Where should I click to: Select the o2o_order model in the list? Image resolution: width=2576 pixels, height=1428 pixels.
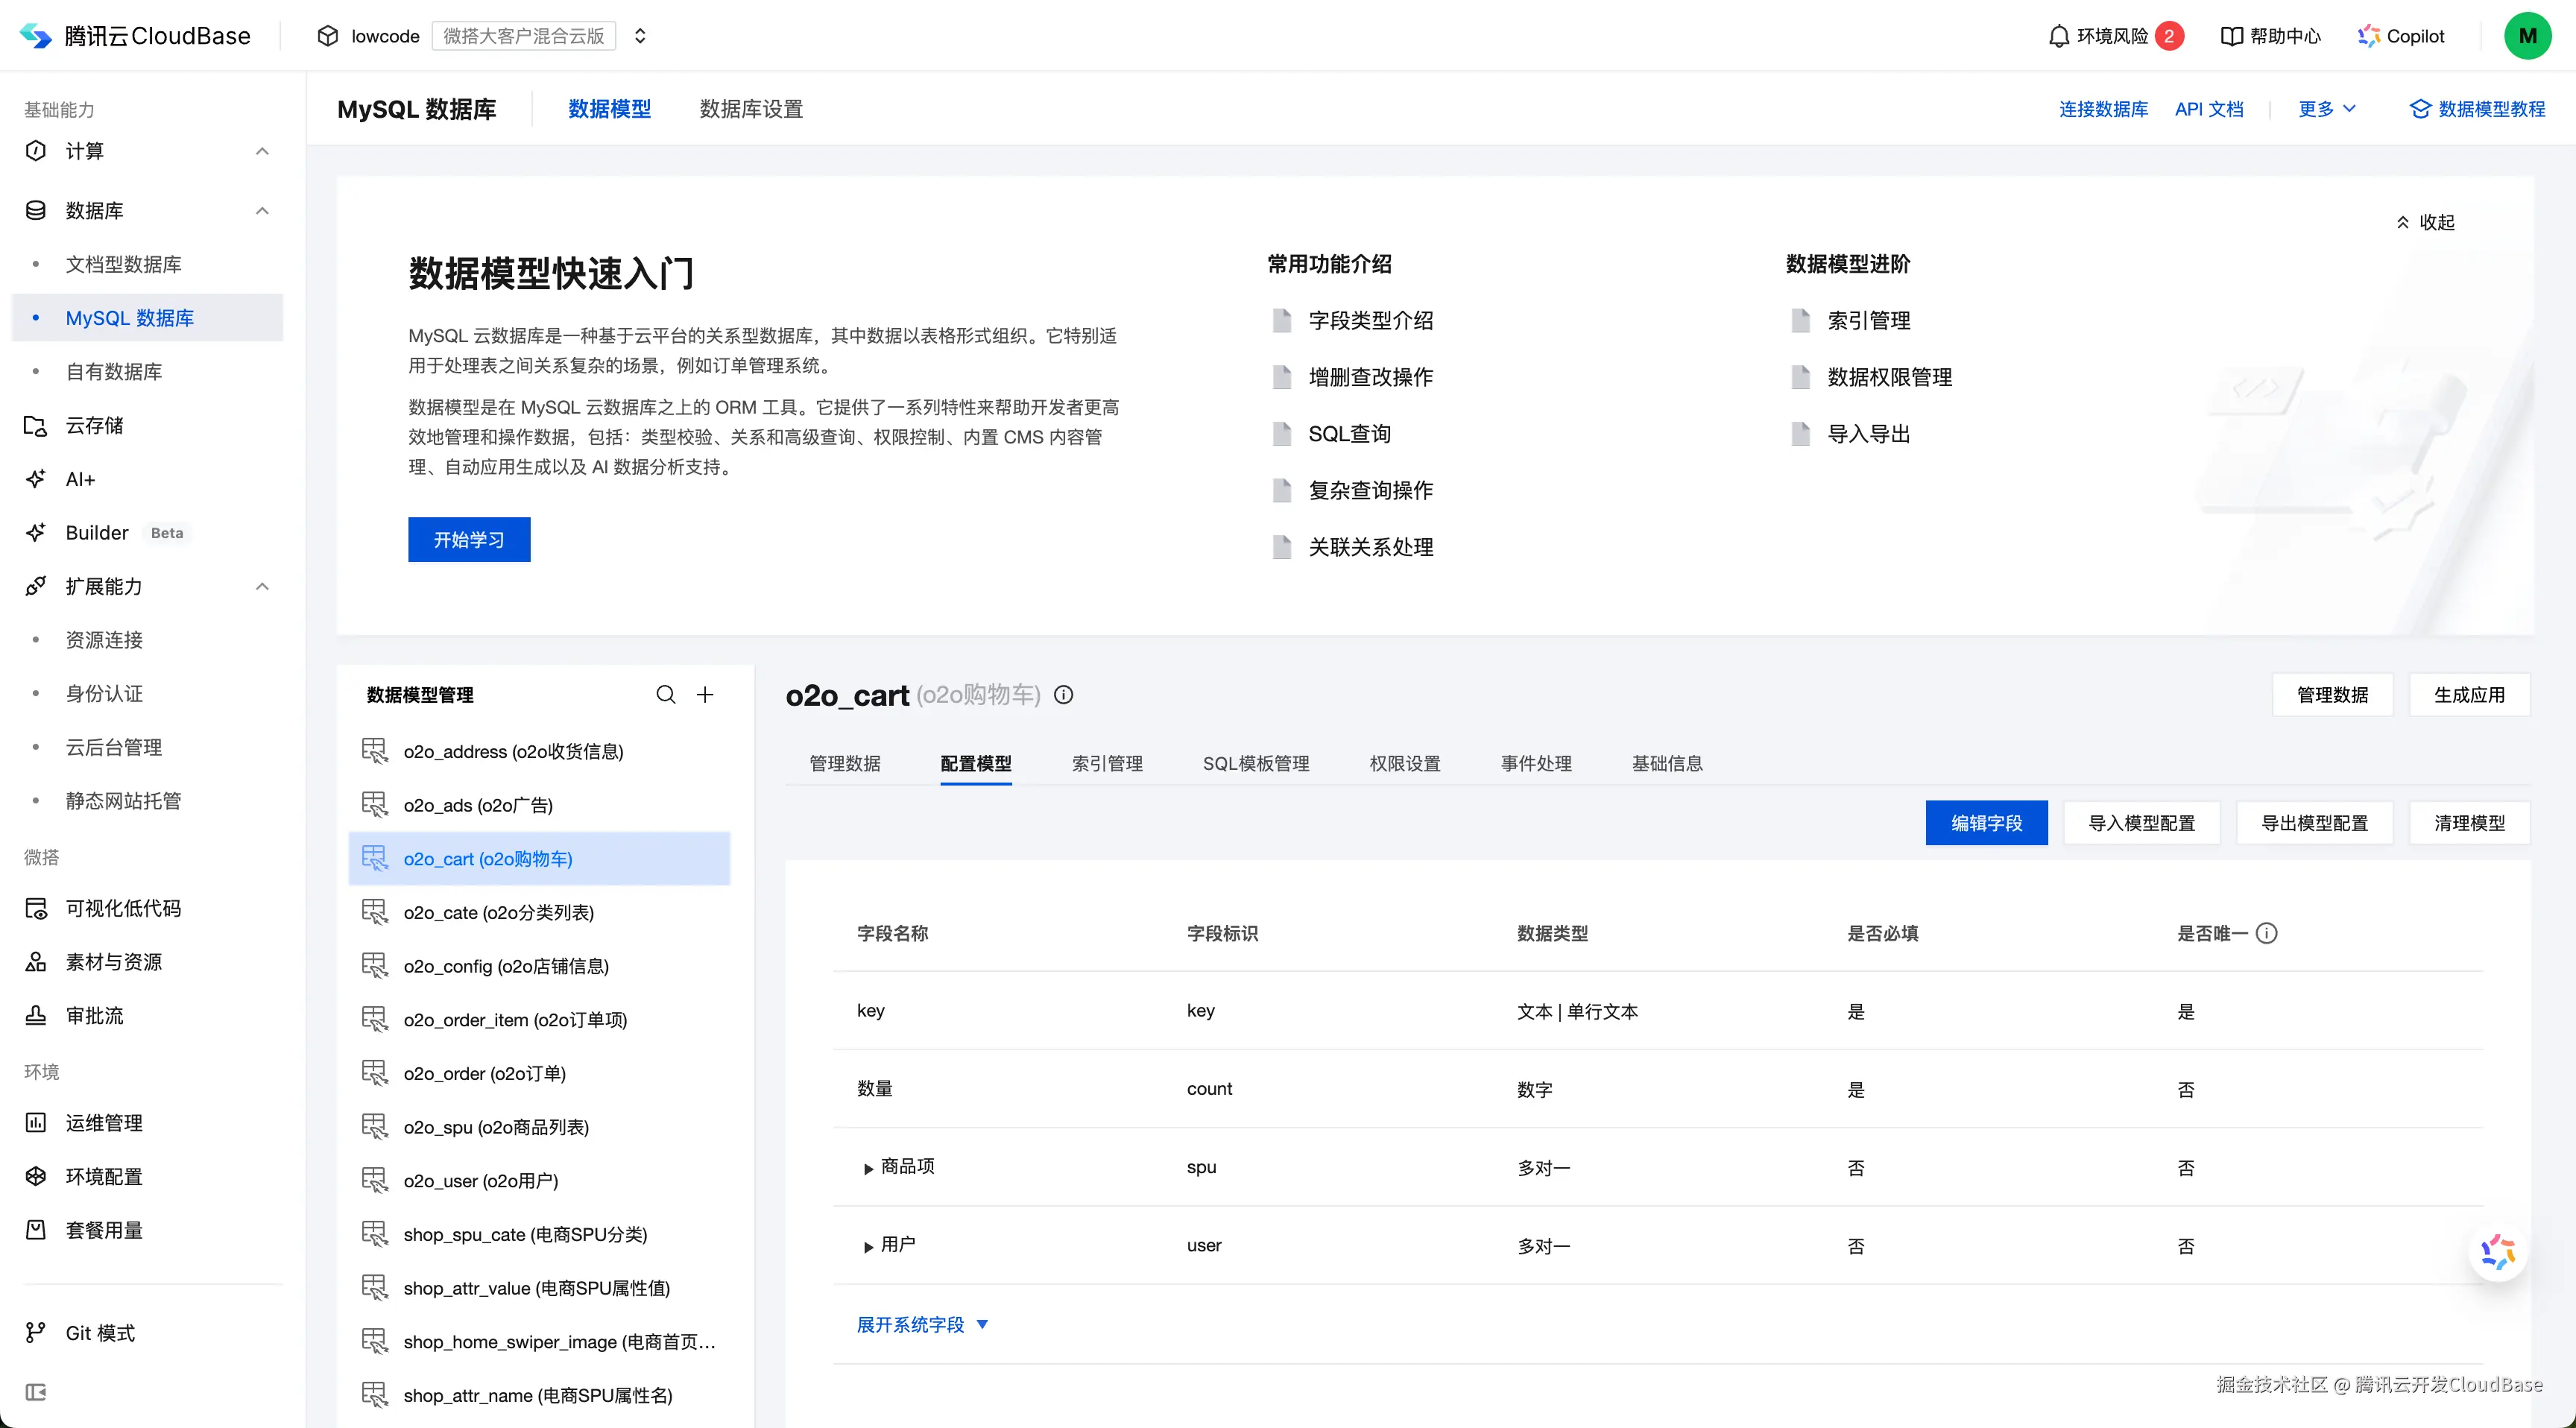coord(484,1073)
